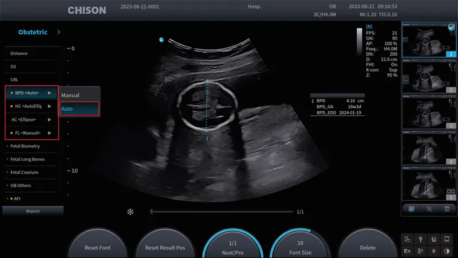Click the Hosp. header field
The image size is (458, 258).
[254, 6]
